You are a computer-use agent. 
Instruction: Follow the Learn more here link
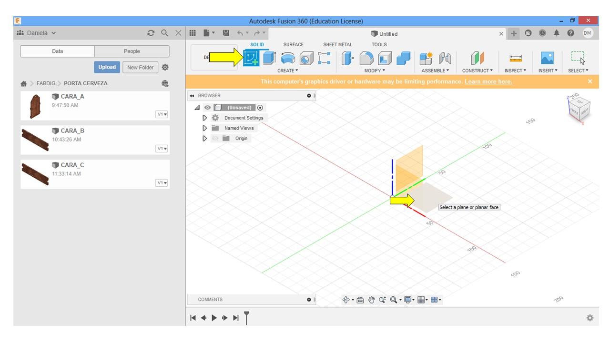pos(488,81)
